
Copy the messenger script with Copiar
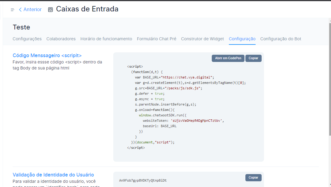pyautogui.click(x=253, y=58)
